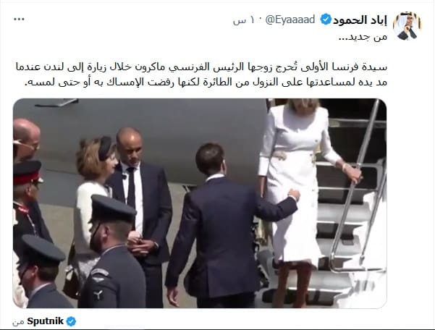Click the verified badge next to Sputnik
The width and height of the screenshot is (435, 330).
(x=71, y=321)
